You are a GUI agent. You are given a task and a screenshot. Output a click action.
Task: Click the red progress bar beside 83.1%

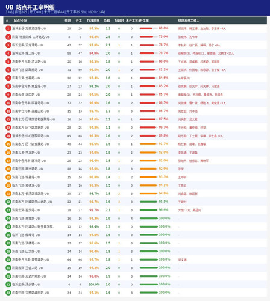click(x=149, y=70)
